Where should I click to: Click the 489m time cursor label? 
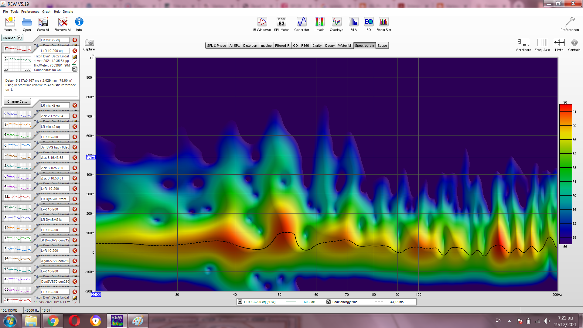pos(91,157)
